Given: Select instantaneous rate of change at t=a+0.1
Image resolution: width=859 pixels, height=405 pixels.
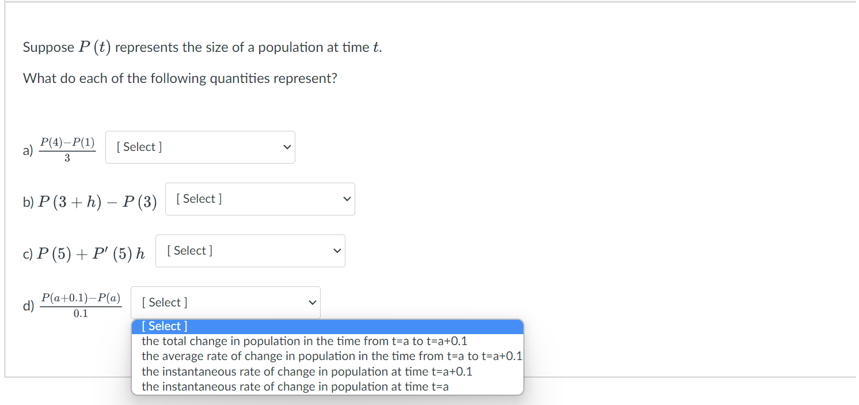Looking at the screenshot, I should (x=307, y=372).
